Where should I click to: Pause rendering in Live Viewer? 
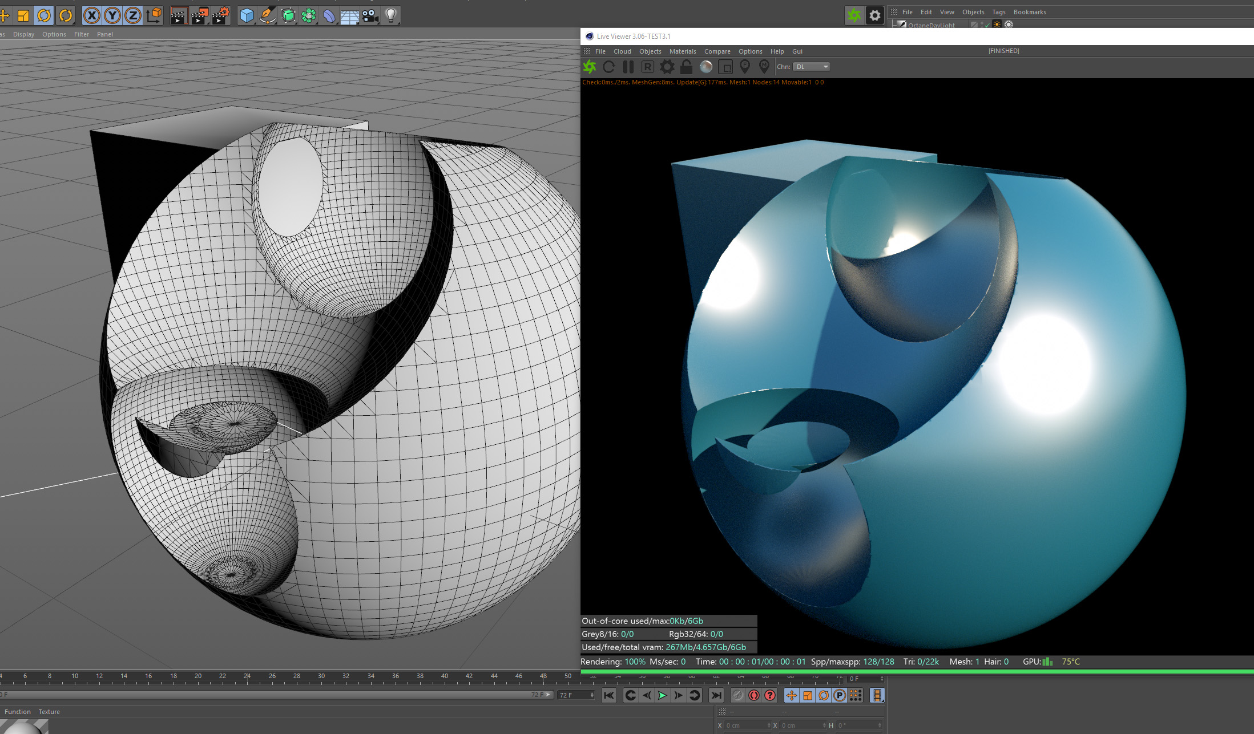[628, 67]
